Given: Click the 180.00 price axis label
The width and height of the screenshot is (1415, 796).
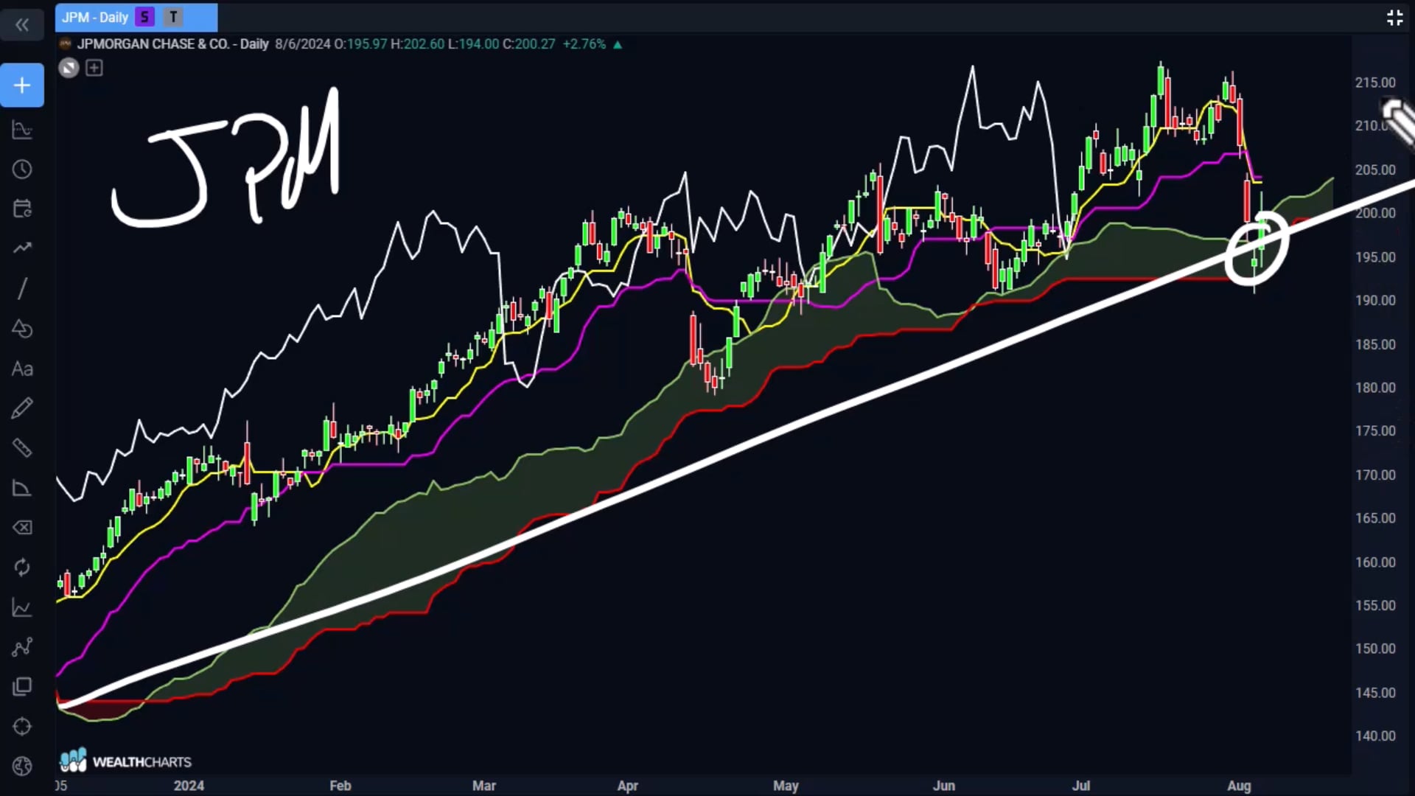Looking at the screenshot, I should click(x=1375, y=388).
